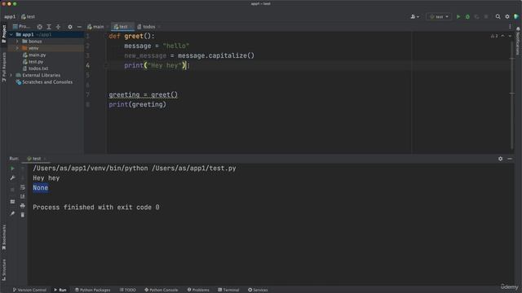Toggle Structure side tool window

point(3,269)
